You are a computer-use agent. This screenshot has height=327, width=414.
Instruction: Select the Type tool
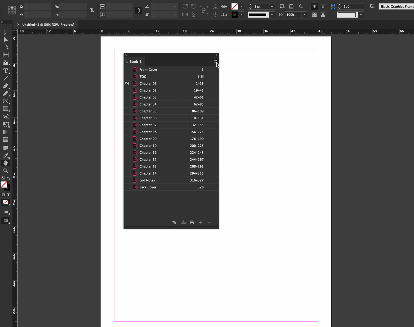coord(6,71)
